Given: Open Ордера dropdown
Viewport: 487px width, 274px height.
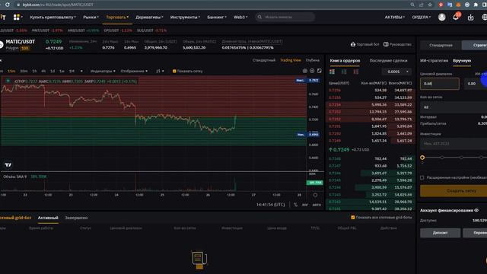Looking at the screenshot, I should [421, 18].
